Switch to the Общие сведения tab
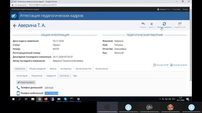Image resolution: width=202 pixels, height=113 pixels. pos(37,69)
